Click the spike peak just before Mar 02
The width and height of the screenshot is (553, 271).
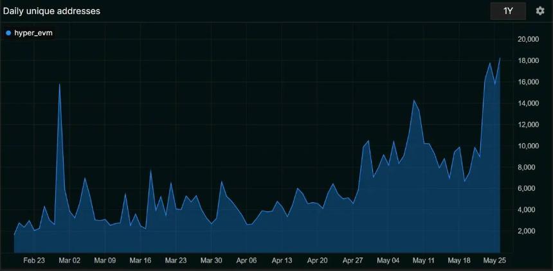click(x=60, y=84)
